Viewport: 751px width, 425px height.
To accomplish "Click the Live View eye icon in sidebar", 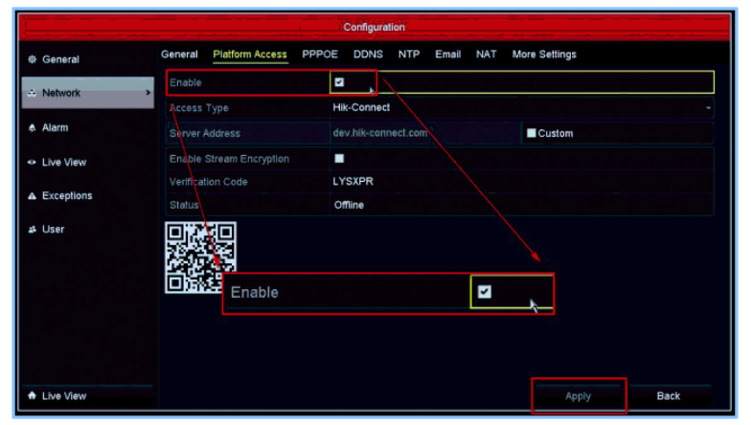I will click(33, 163).
